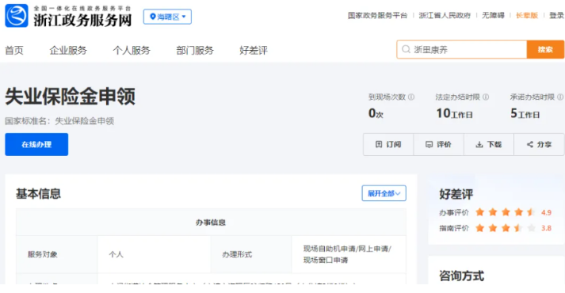Click the 4.9 rating value

tap(546, 212)
